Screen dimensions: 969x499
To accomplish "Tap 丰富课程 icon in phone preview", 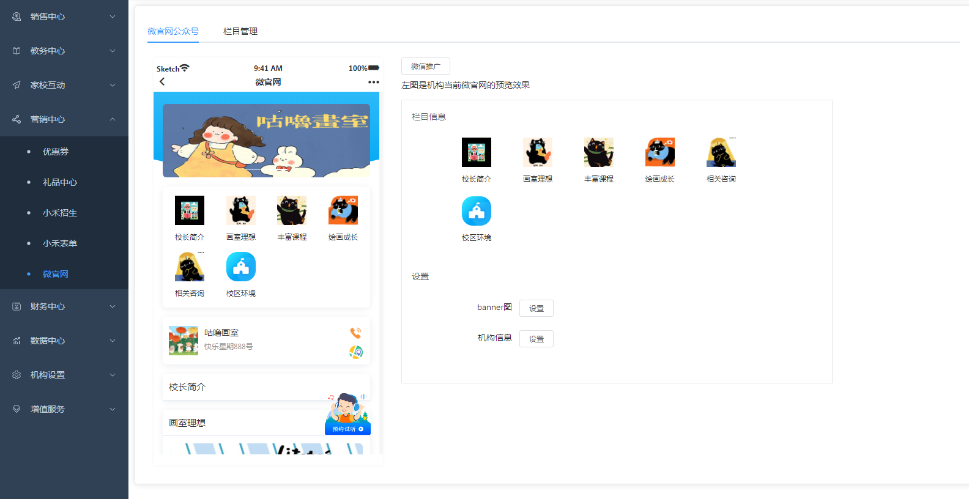I will tap(292, 210).
